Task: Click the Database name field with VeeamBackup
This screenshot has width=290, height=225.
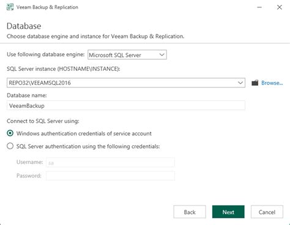Action: tap(126, 105)
